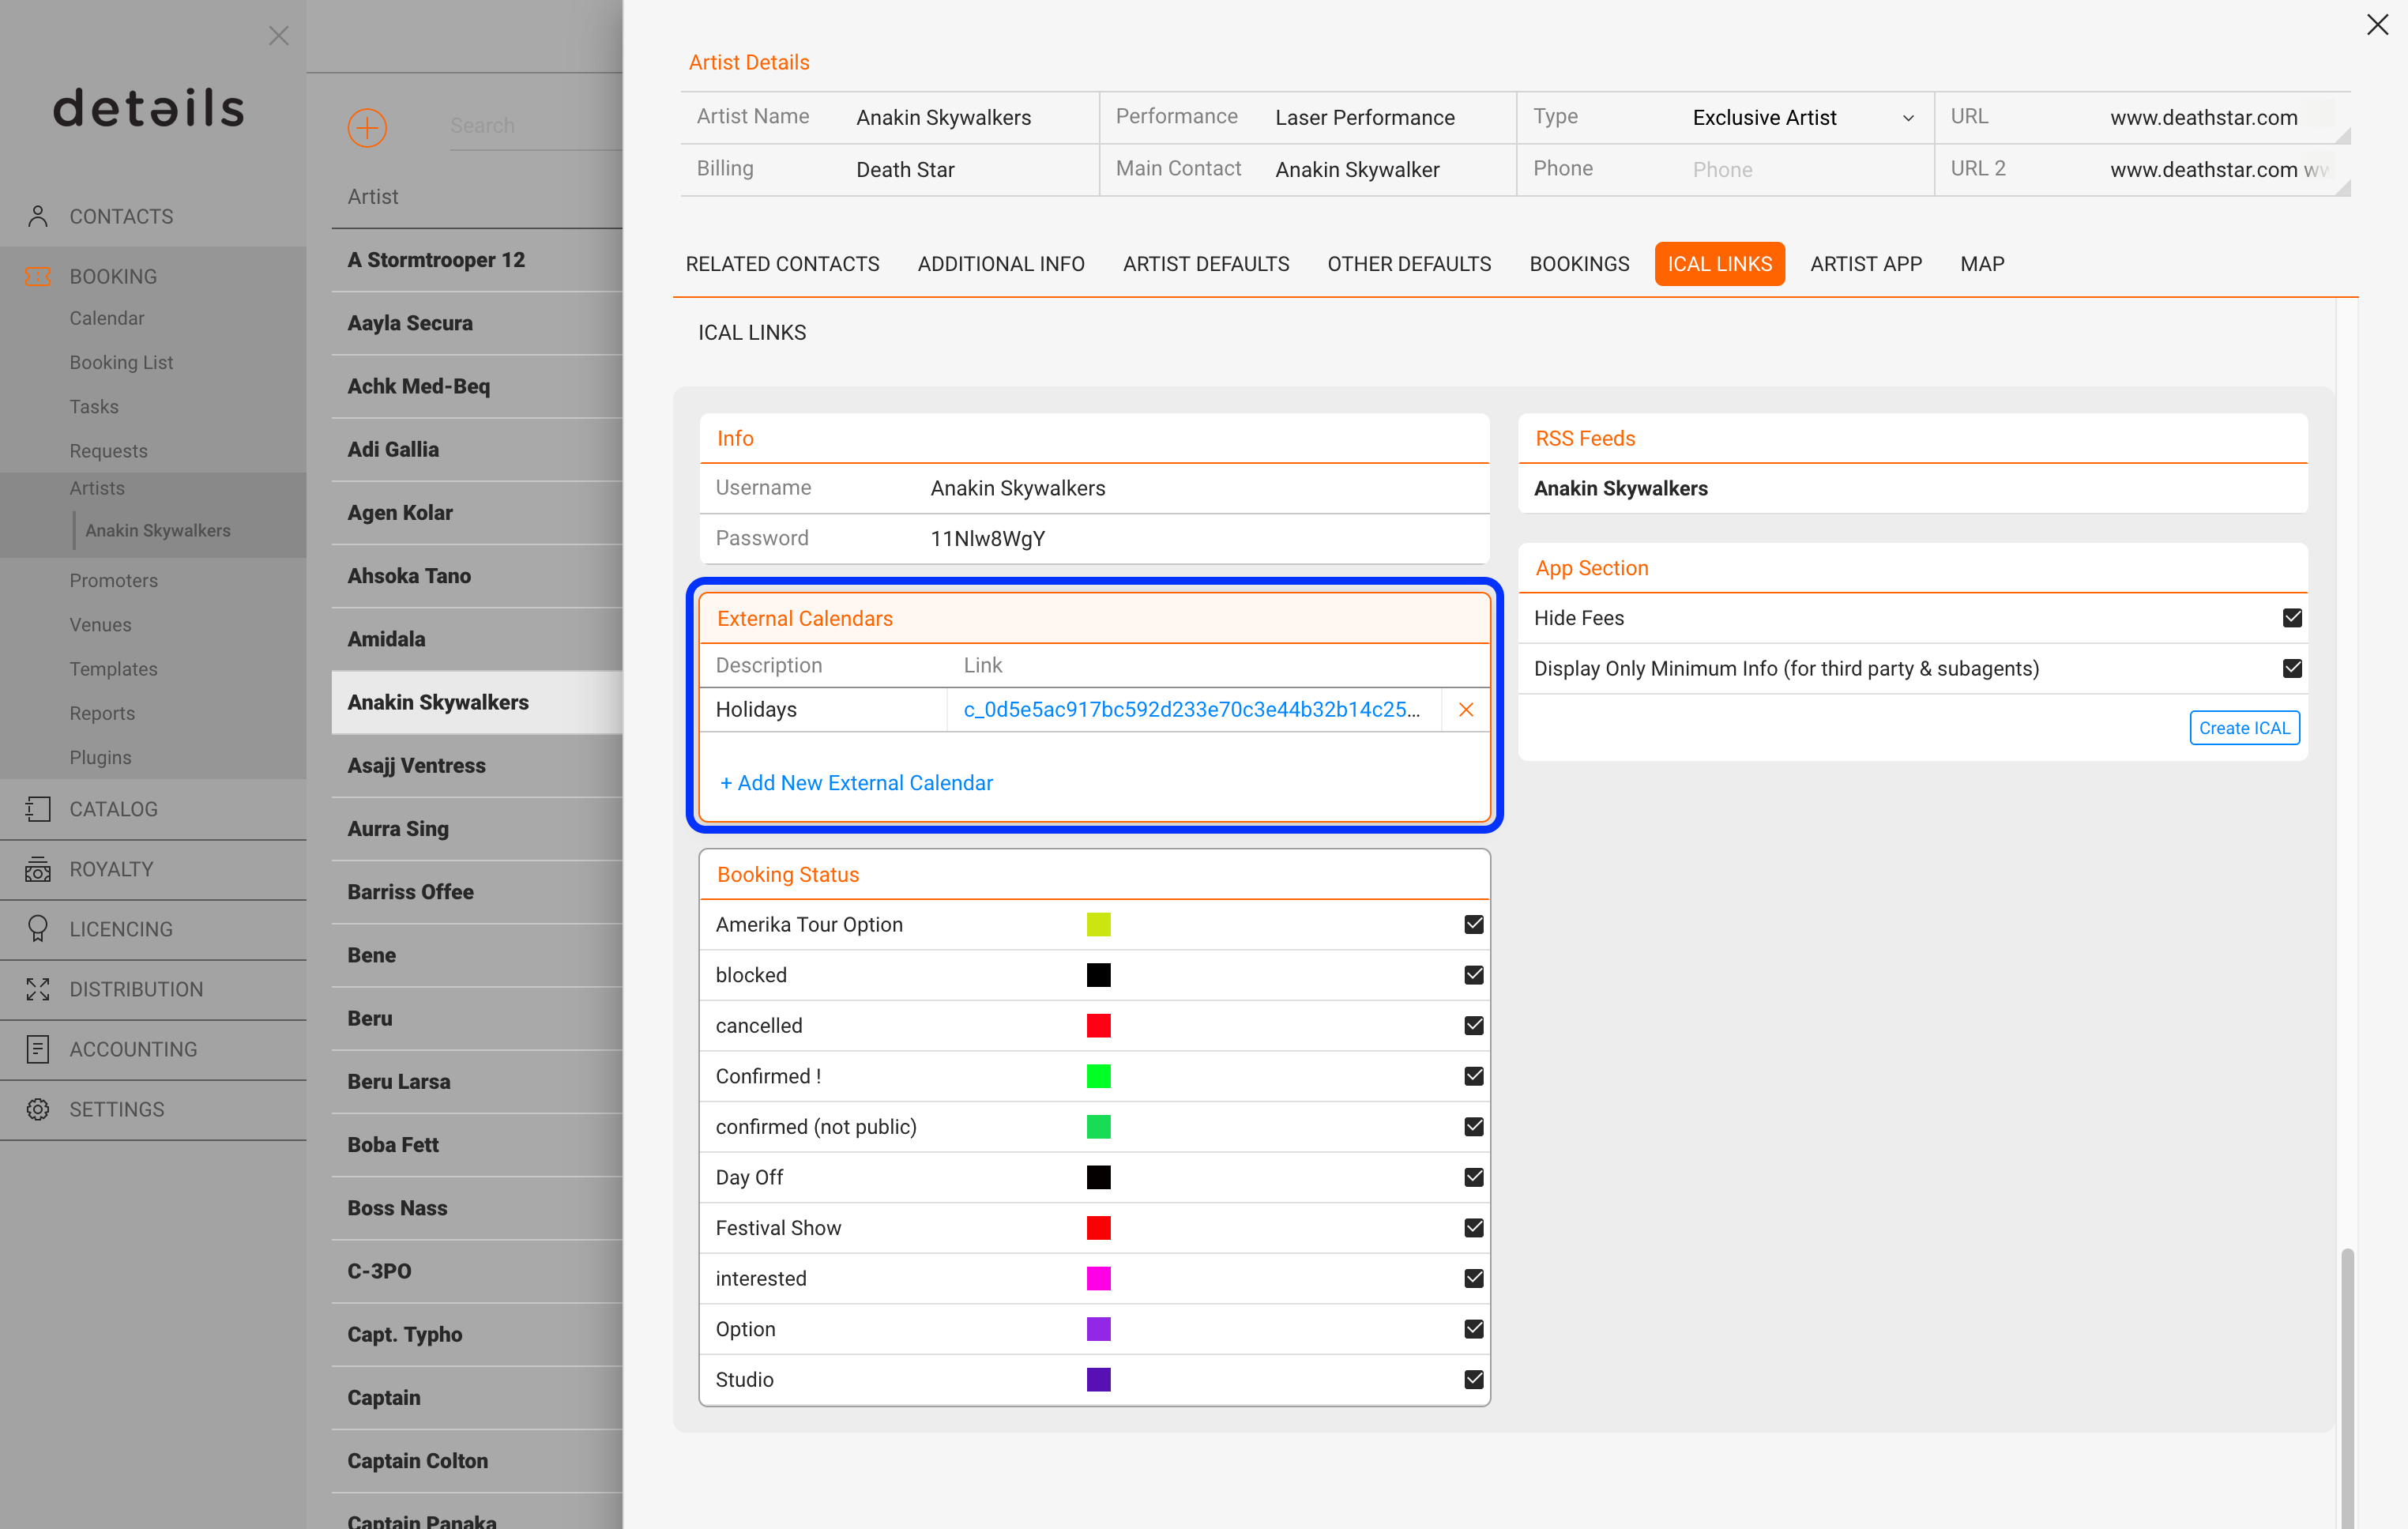Switch to Other Defaults tab
The height and width of the screenshot is (1529, 2408).
[x=1409, y=264]
